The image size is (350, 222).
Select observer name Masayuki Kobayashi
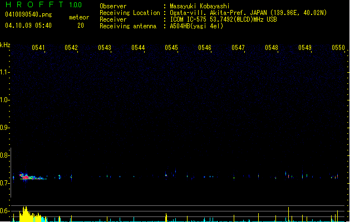click(x=200, y=6)
